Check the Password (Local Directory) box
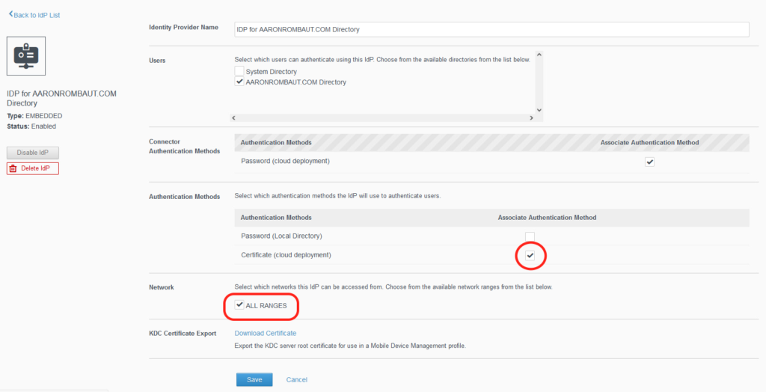 coord(530,236)
